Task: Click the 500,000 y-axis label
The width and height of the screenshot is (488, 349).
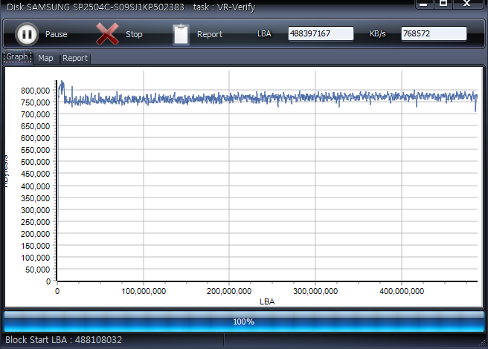Action: [x=35, y=162]
